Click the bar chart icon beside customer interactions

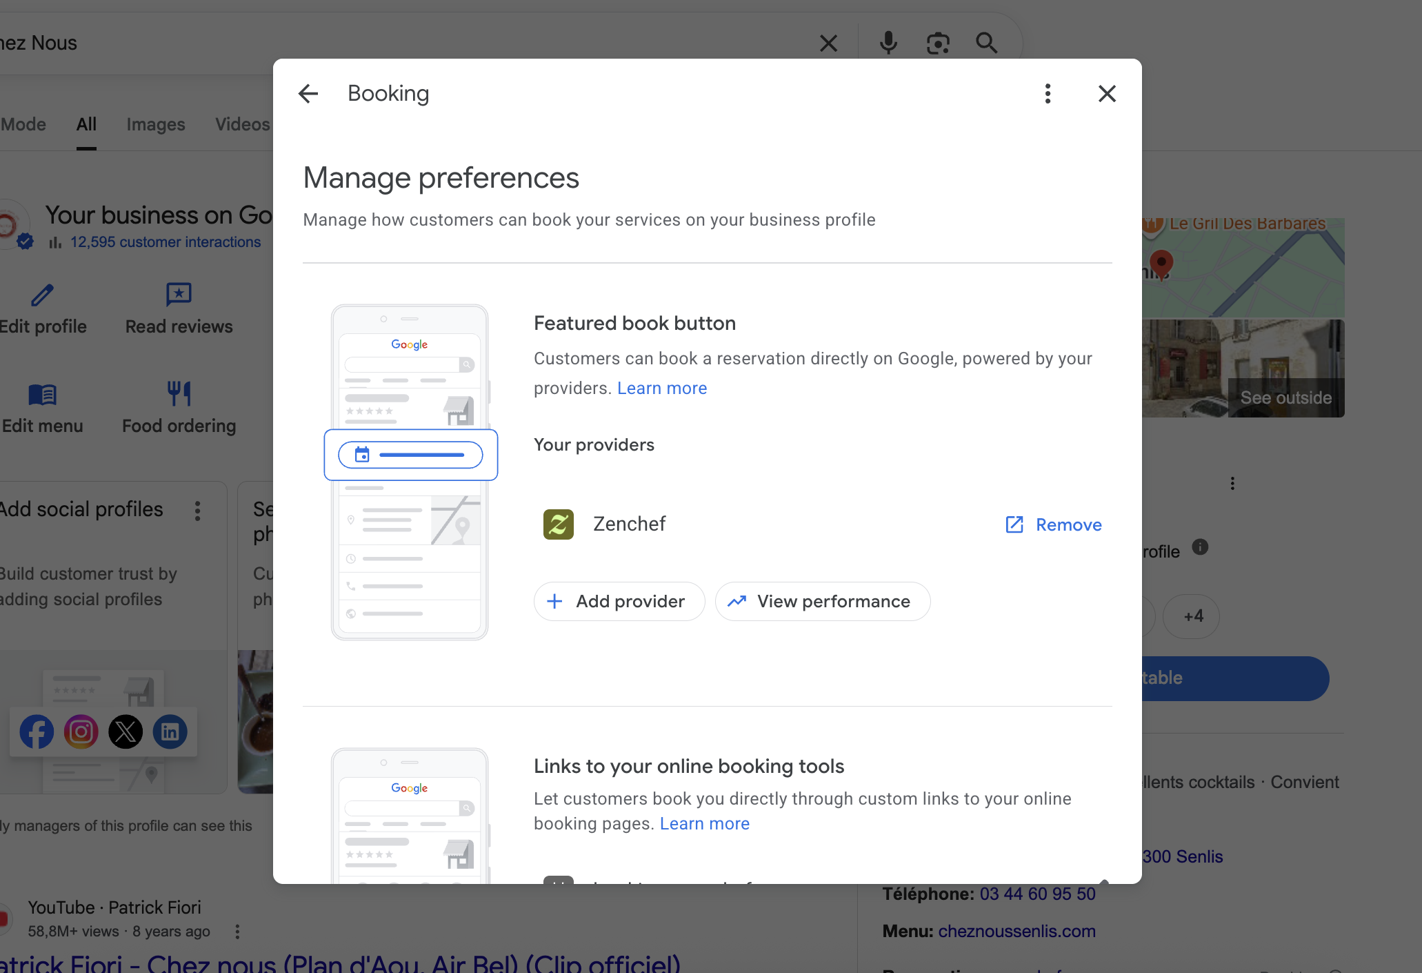[55, 242]
